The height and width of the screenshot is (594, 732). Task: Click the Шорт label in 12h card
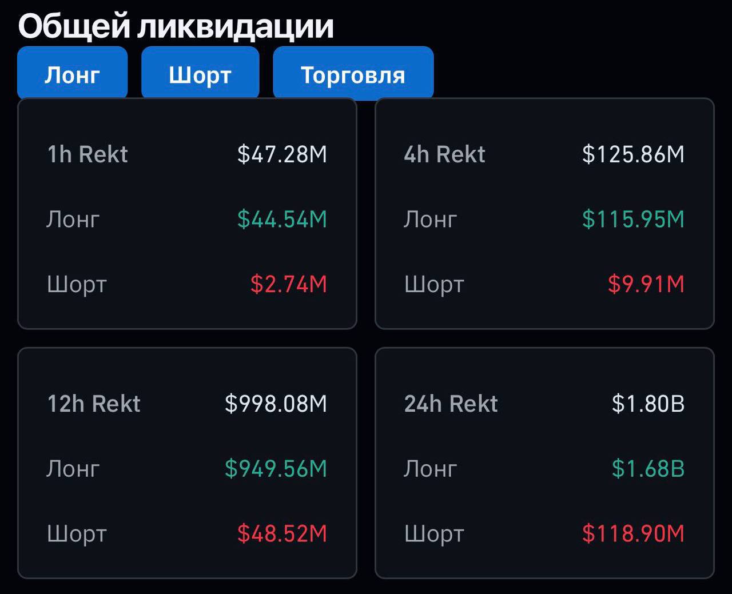click(76, 533)
